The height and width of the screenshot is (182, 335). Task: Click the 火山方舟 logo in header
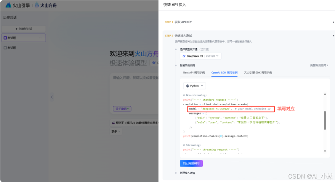click(x=46, y=5)
